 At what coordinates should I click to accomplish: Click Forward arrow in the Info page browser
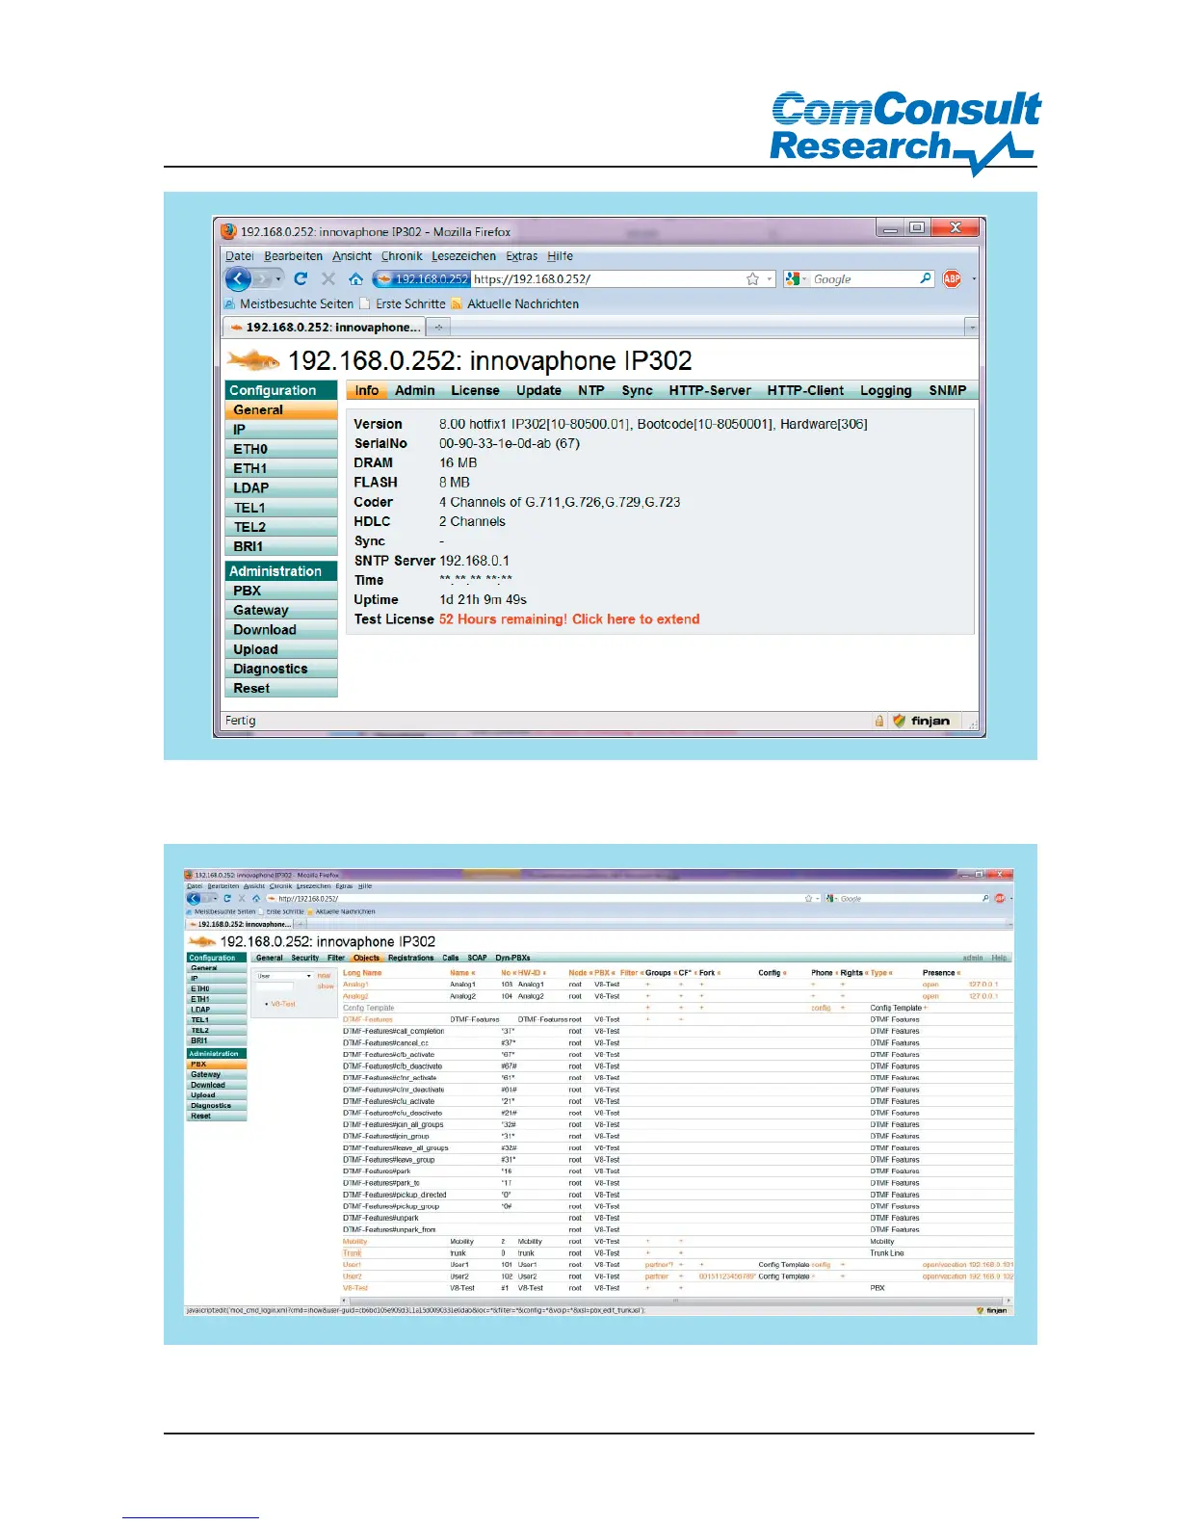click(262, 279)
